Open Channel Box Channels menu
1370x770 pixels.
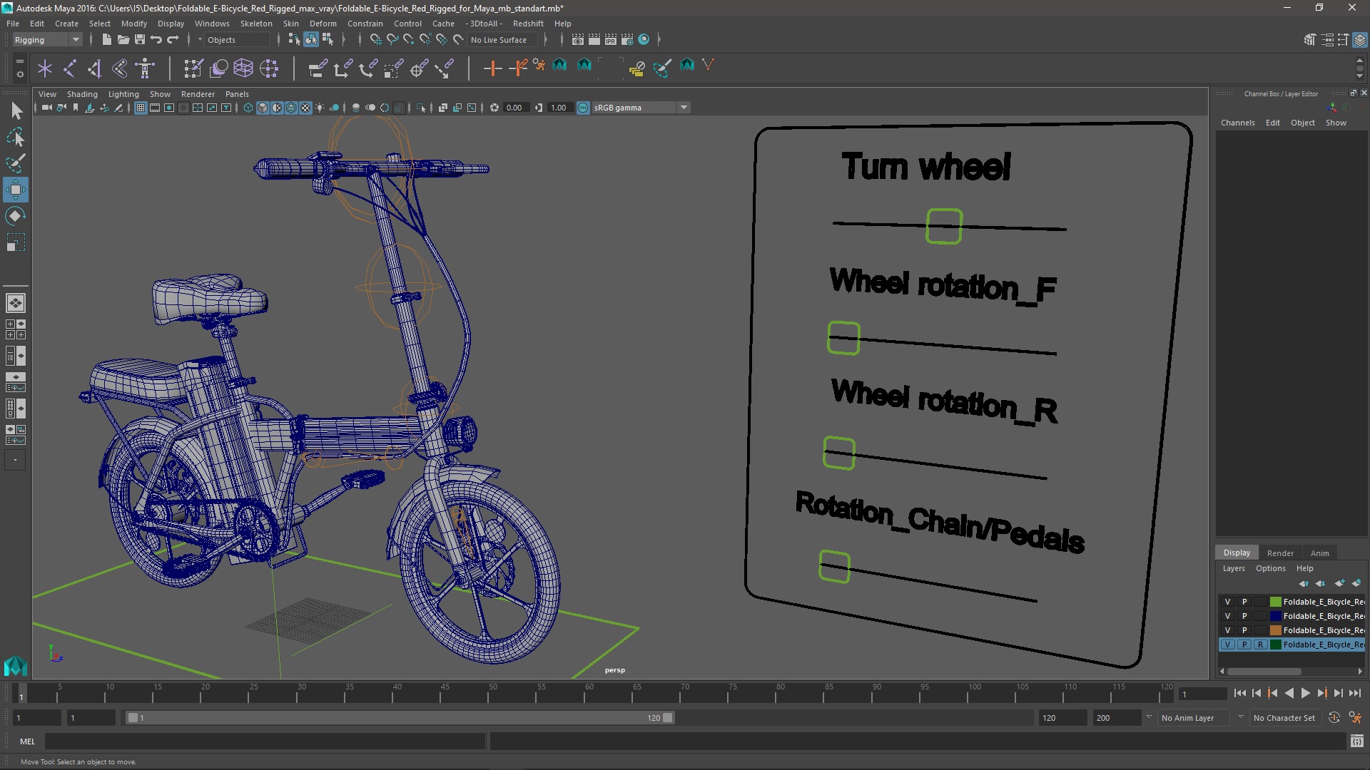tap(1237, 123)
